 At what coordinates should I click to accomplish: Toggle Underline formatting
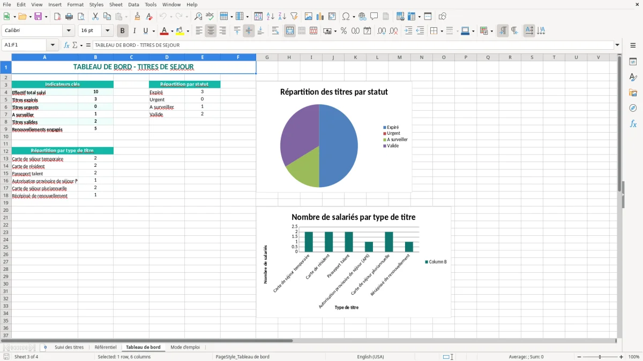pos(146,31)
